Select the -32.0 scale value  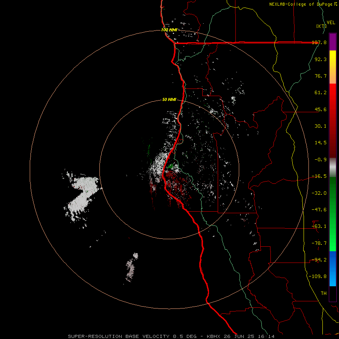[x=319, y=193]
